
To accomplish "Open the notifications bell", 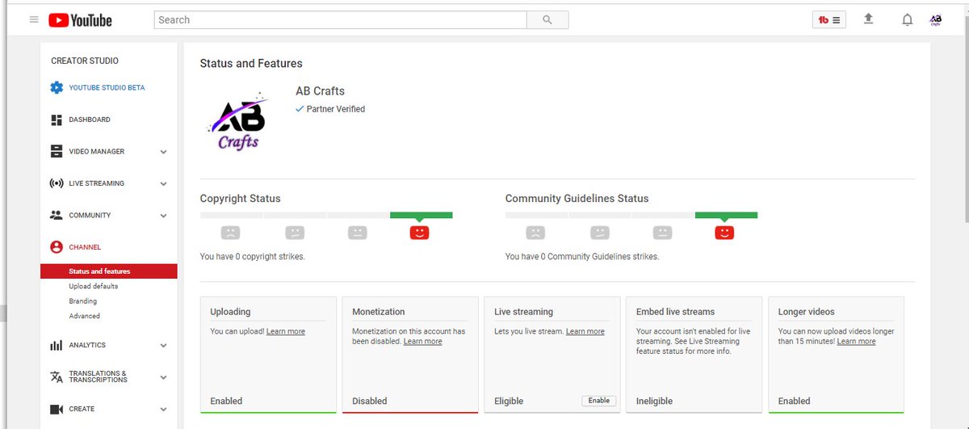I will pyautogui.click(x=907, y=19).
